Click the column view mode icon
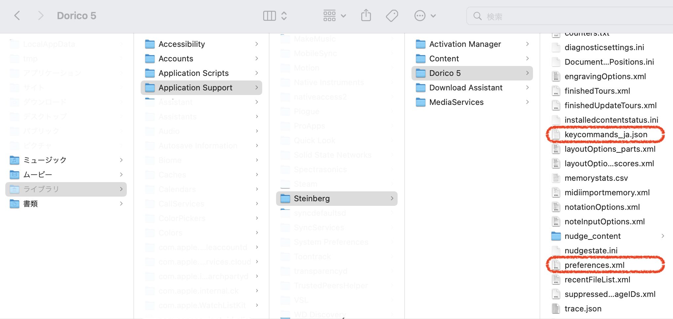Image resolution: width=673 pixels, height=319 pixels. pyautogui.click(x=269, y=16)
